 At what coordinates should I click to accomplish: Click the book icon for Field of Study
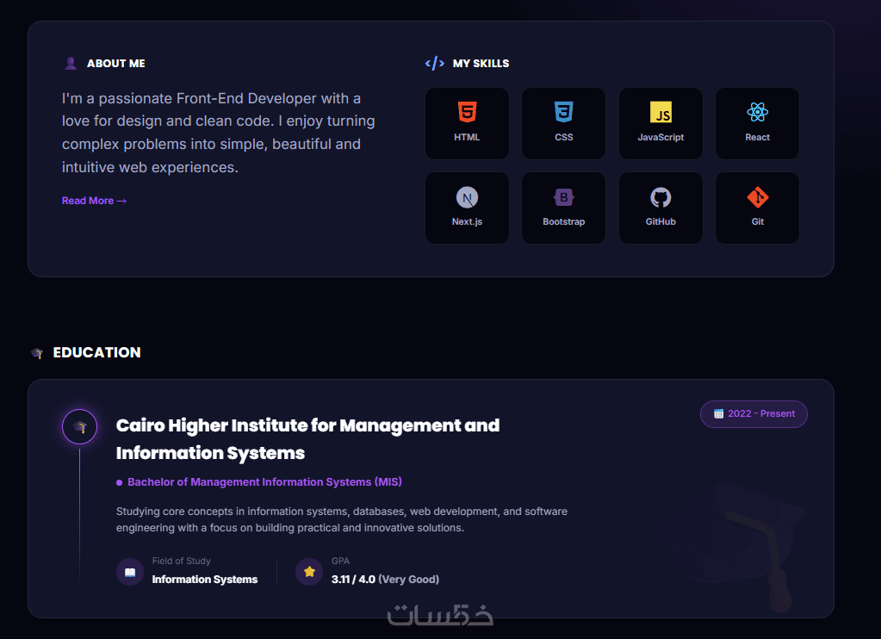click(130, 572)
